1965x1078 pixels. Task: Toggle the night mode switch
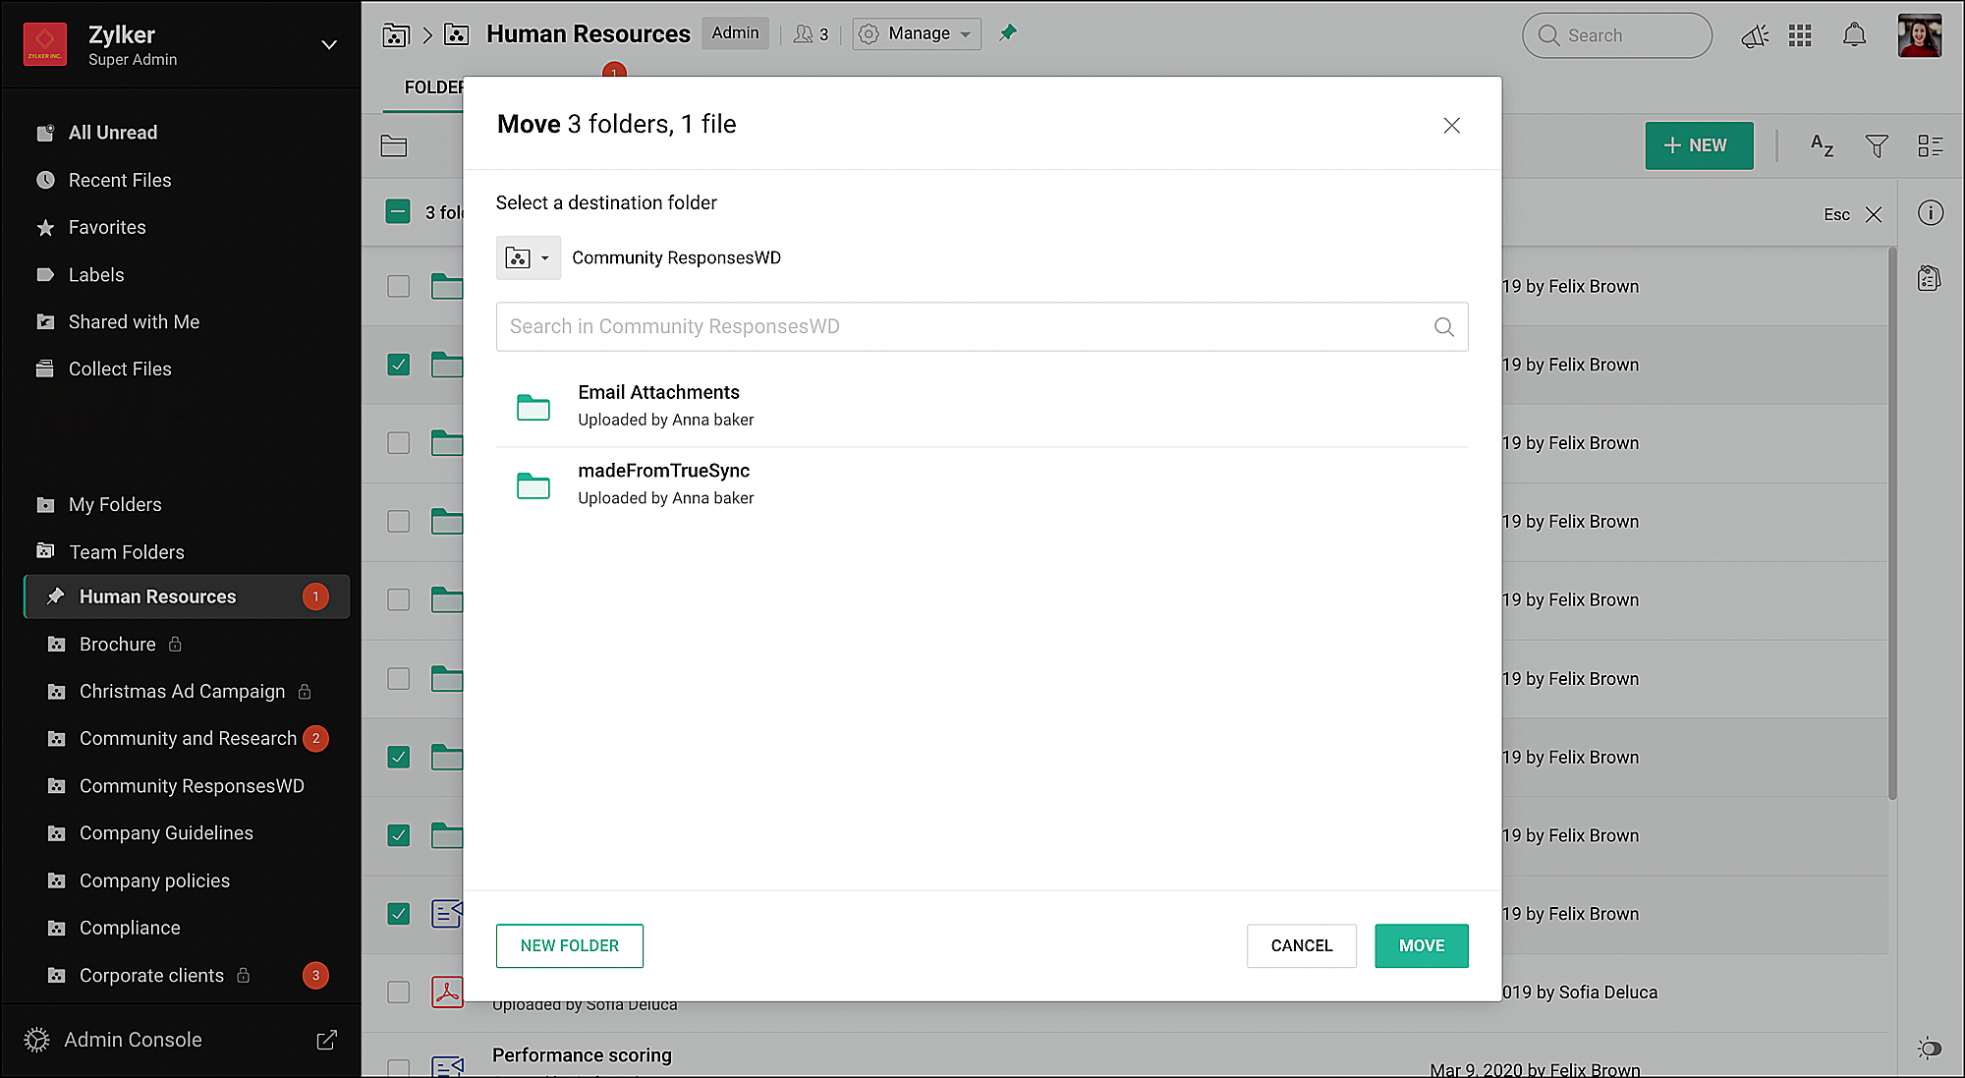click(x=1930, y=1048)
